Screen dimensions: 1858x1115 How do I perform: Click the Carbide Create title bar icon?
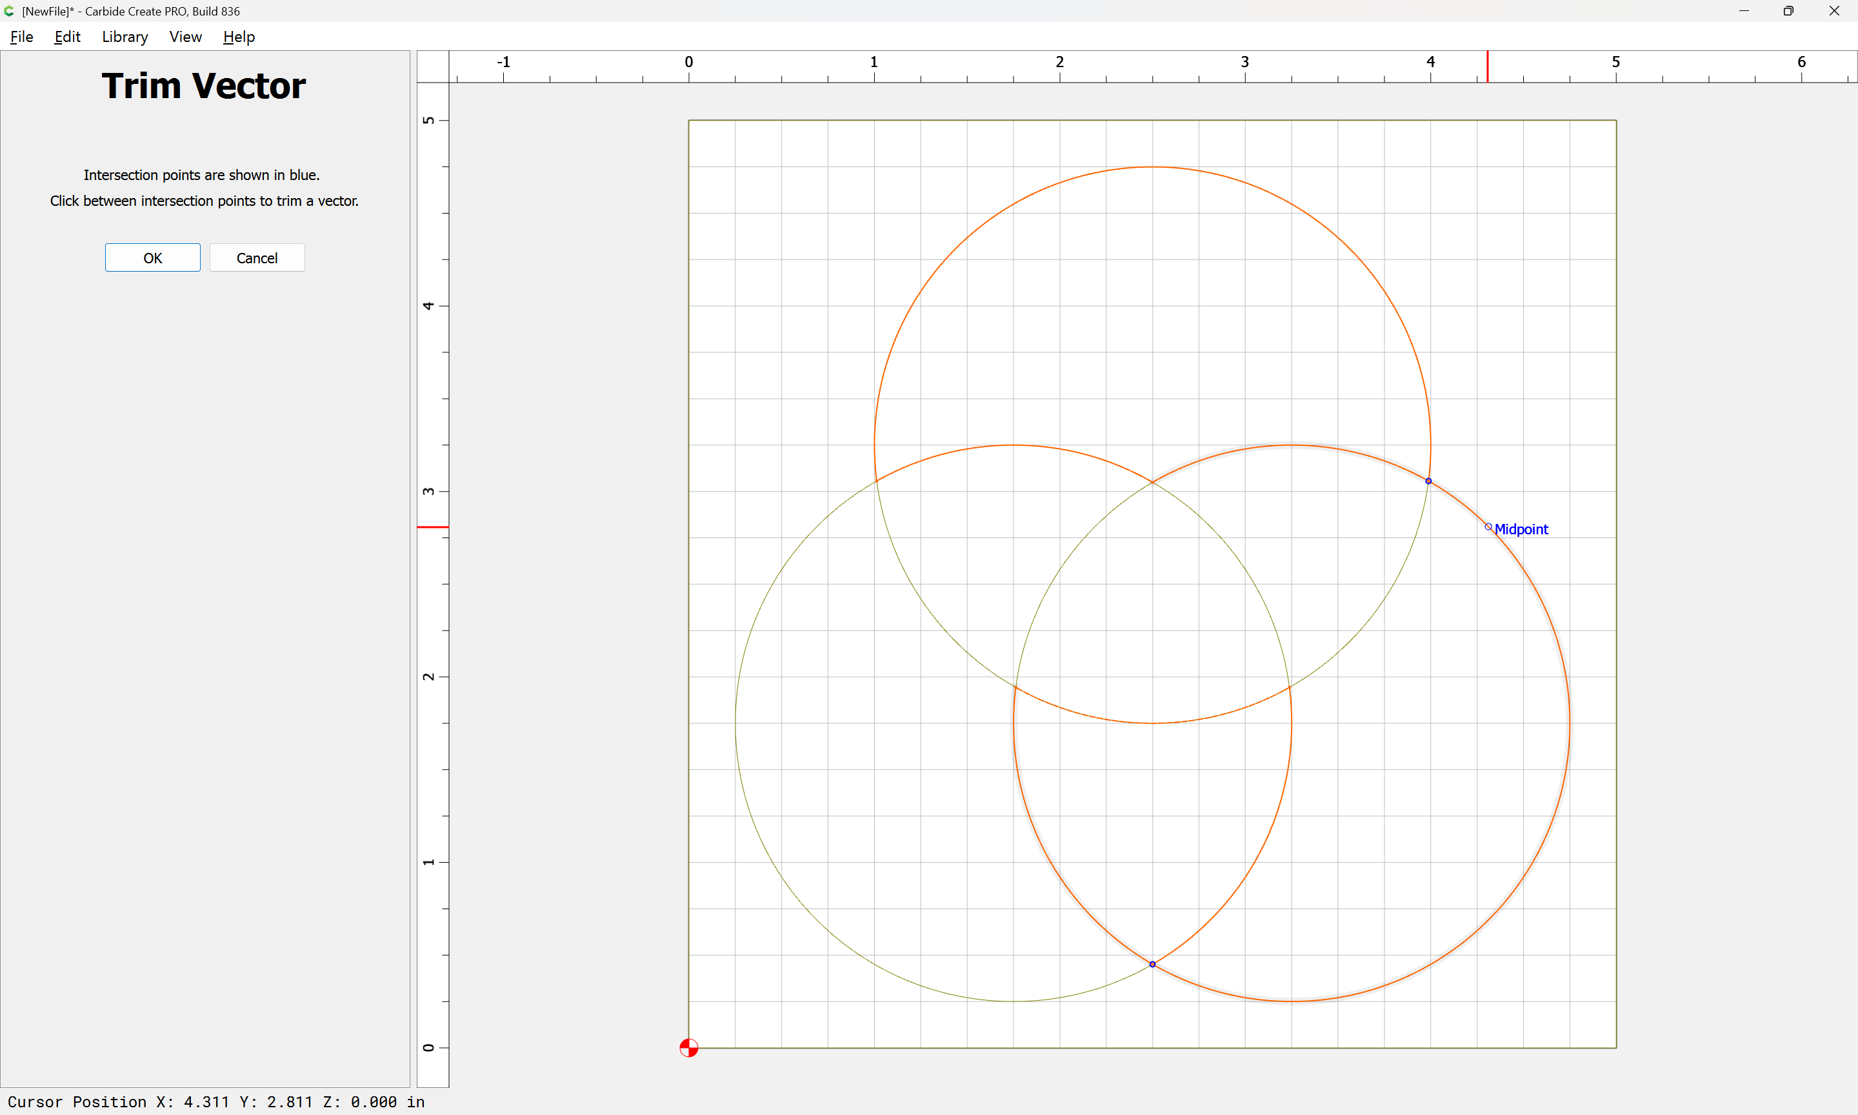tap(10, 11)
